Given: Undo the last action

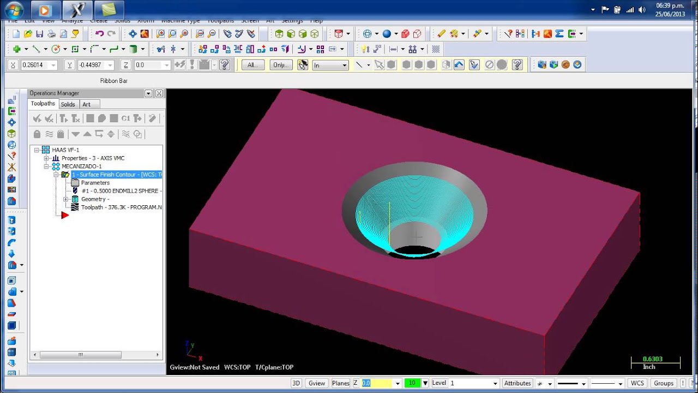Looking at the screenshot, I should [x=99, y=34].
